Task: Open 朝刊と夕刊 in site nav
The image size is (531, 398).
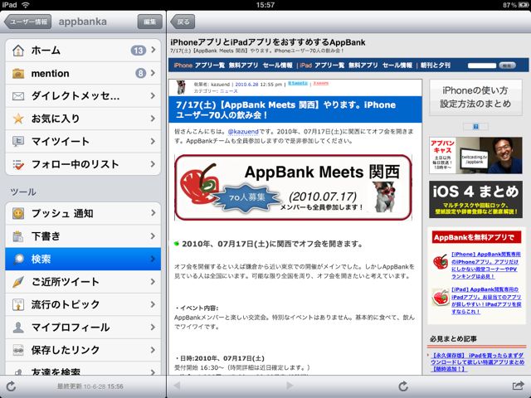Action: pos(436,66)
